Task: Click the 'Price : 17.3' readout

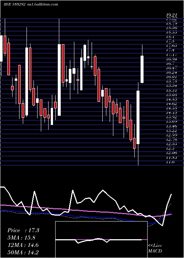Action: 23,230
